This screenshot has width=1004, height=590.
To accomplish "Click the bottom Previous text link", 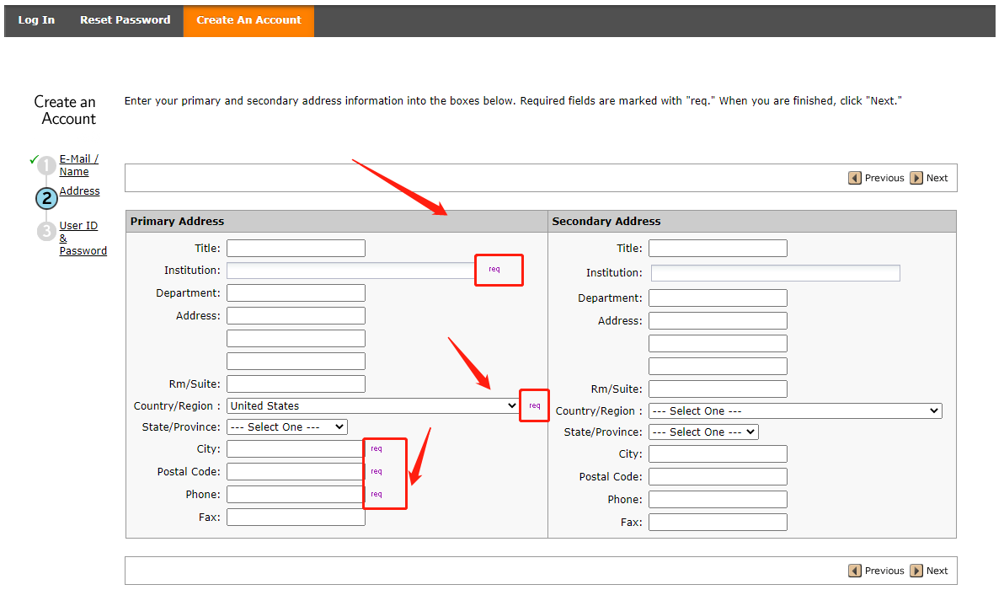I will 884,571.
